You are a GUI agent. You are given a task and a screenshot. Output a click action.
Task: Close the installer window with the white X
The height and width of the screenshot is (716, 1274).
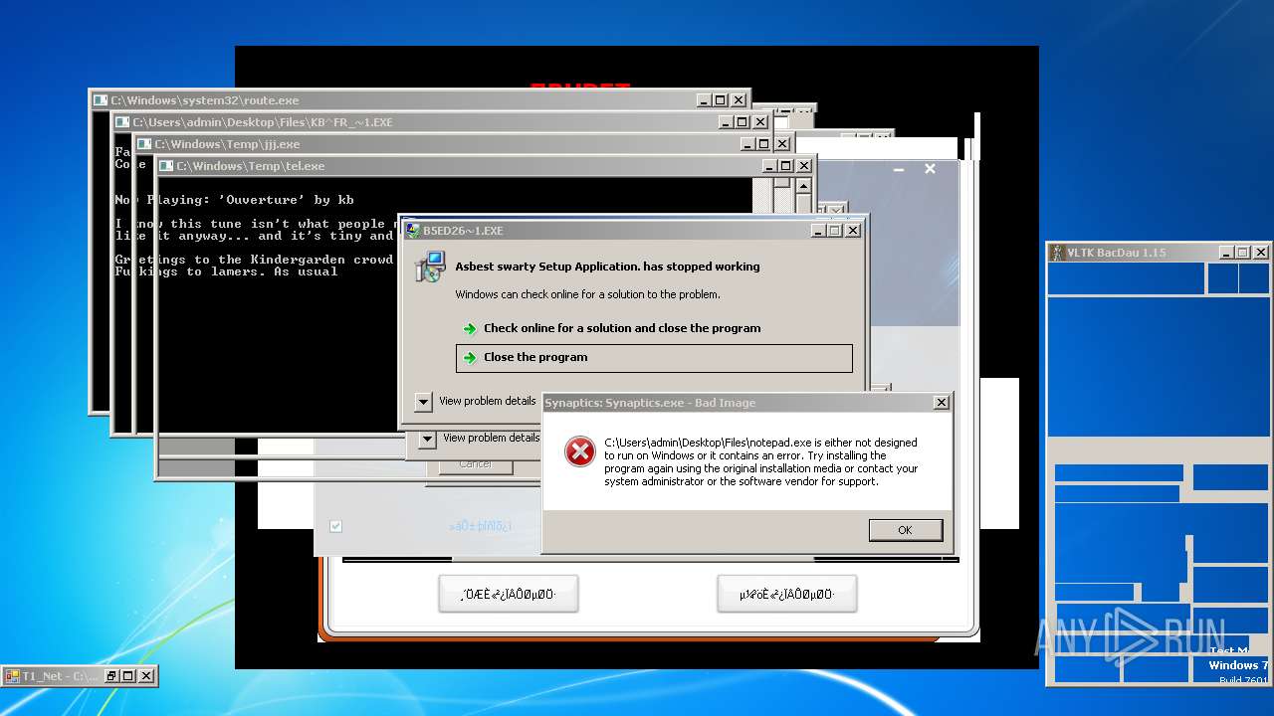930,169
